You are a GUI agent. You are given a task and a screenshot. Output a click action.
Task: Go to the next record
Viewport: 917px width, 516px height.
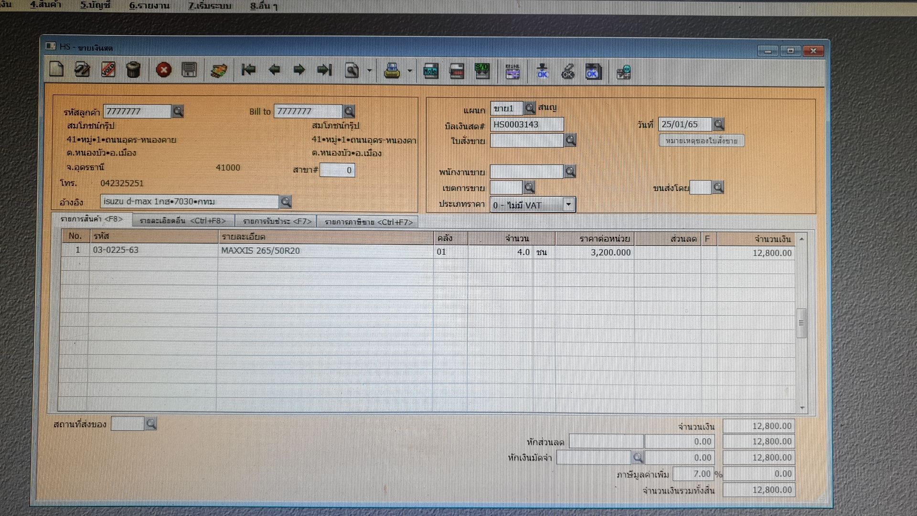tap(299, 70)
